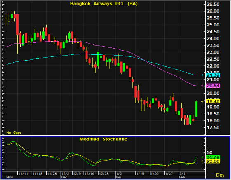231x180 pixels.
Task: Click the 18.00 price axis label
Action: pyautogui.click(x=213, y=121)
